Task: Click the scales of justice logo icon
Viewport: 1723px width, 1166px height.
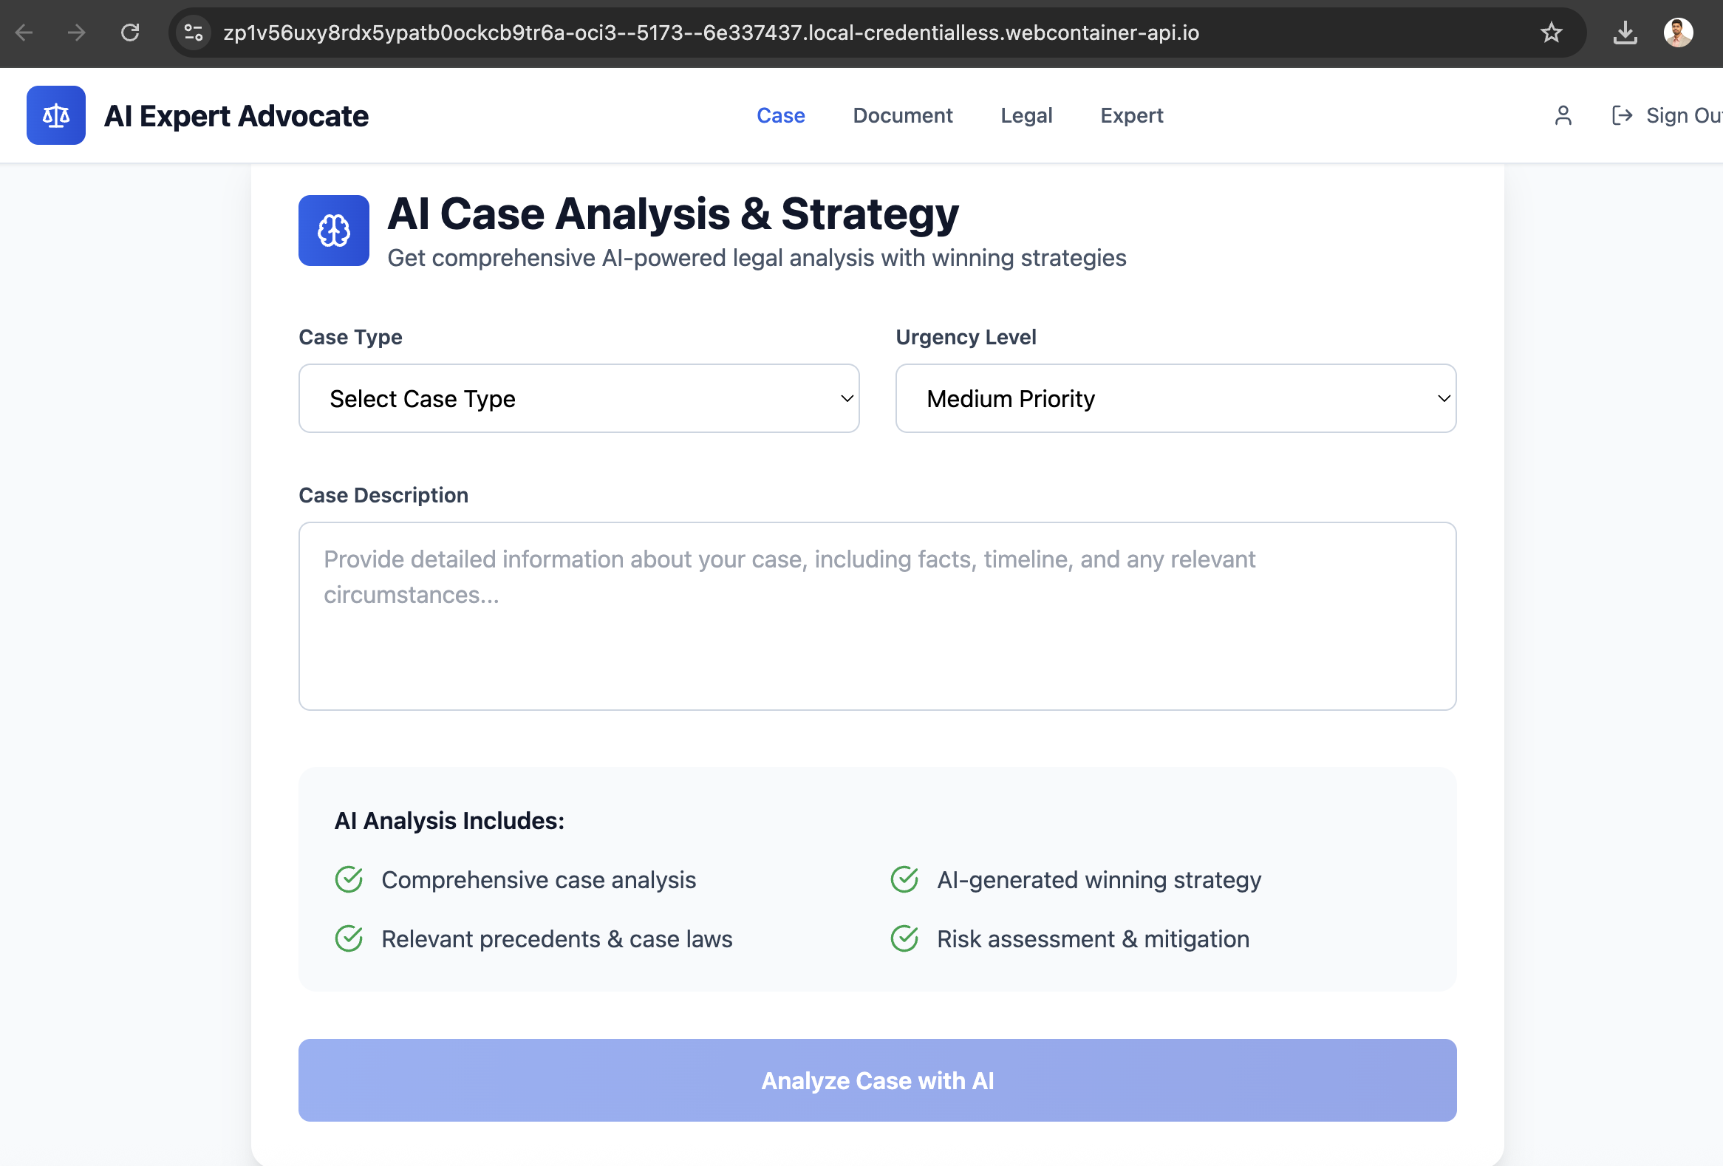Action: point(55,115)
